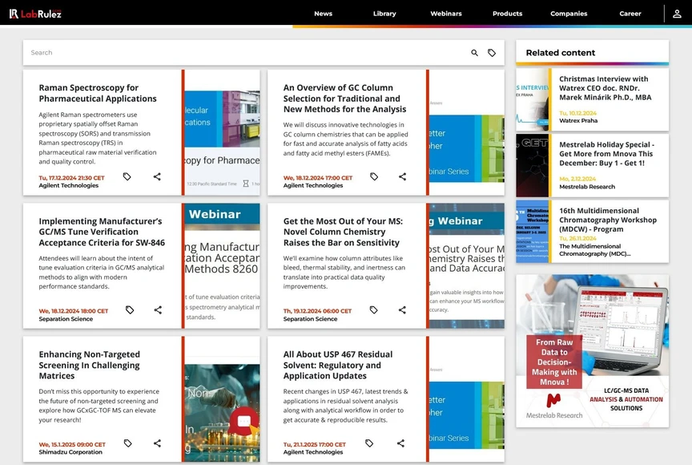Screen dimensions: 692x465
Task: Click date We, 15.1.2025 09:00 CET
Action: click(72, 445)
